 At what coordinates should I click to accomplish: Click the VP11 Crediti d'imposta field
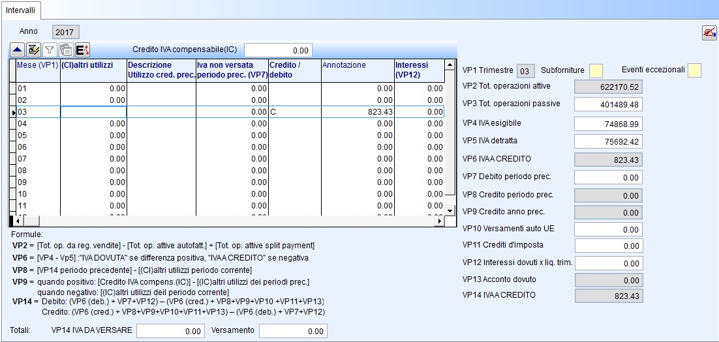click(x=609, y=246)
